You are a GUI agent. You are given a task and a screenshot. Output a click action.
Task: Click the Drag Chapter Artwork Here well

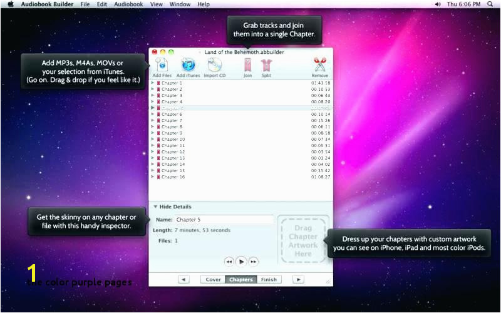[303, 240]
